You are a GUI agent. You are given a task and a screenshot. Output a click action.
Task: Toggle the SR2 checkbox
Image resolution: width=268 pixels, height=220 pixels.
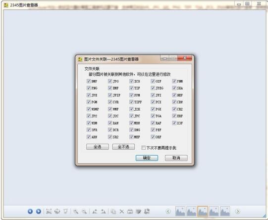click(110, 137)
